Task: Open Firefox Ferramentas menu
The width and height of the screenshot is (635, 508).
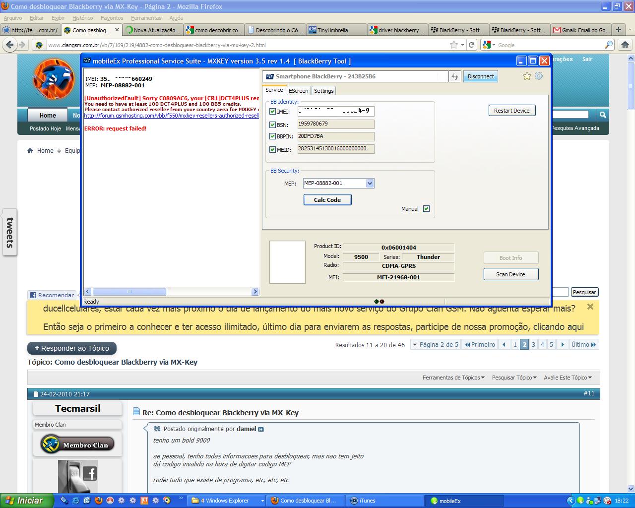Action: coord(146,18)
